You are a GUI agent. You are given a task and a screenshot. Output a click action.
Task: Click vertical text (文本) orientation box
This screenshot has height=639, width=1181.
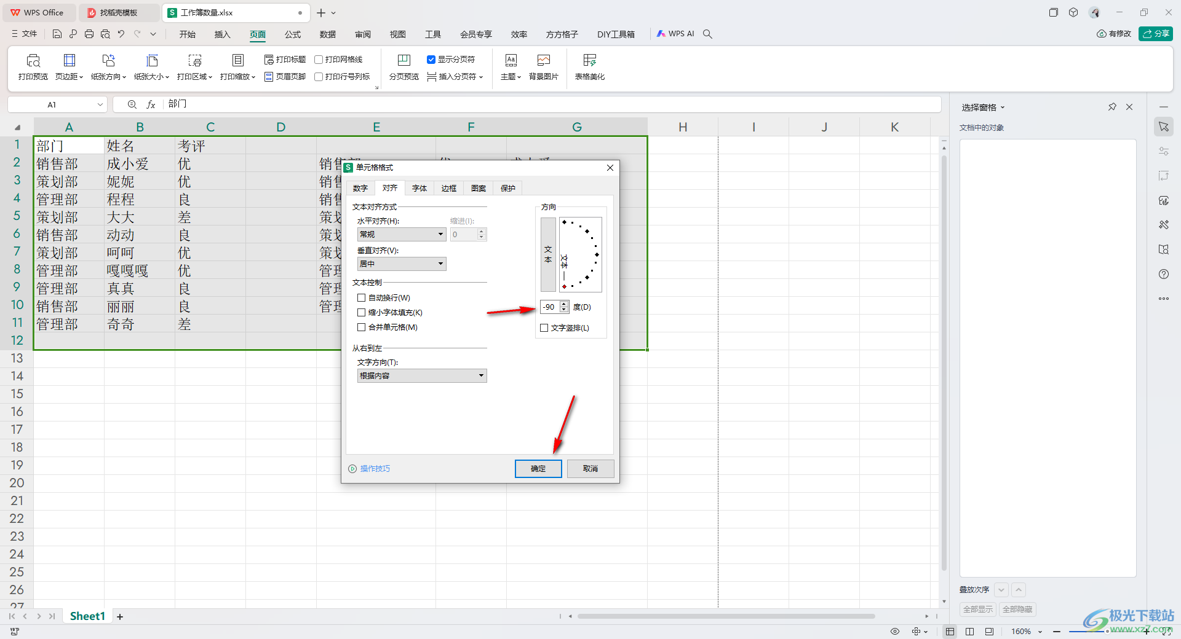[548, 254]
